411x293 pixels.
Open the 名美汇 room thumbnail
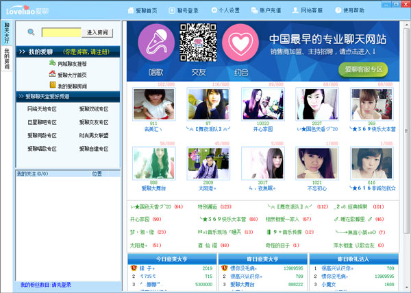coord(154,104)
